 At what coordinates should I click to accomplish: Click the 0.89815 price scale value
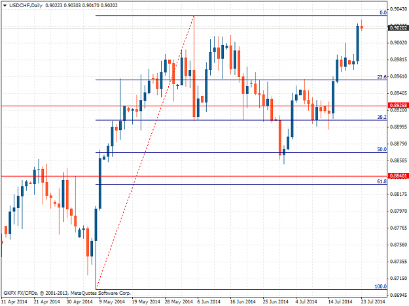coord(399,59)
